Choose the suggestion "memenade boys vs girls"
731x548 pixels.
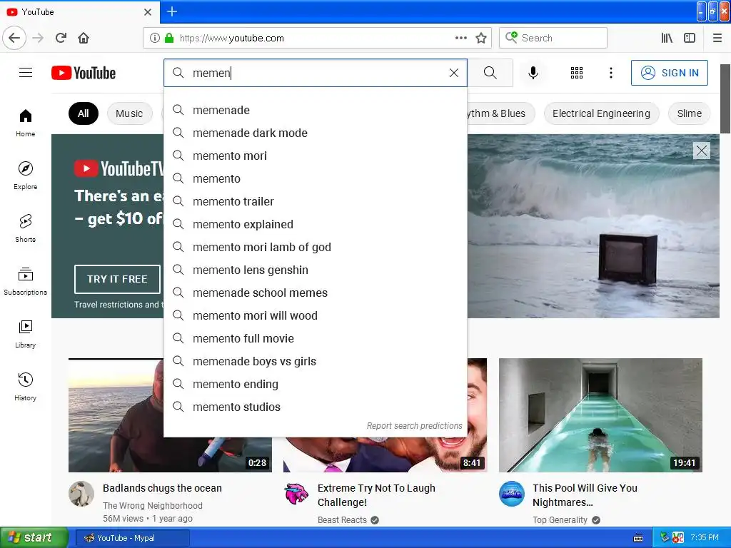[x=315, y=362]
